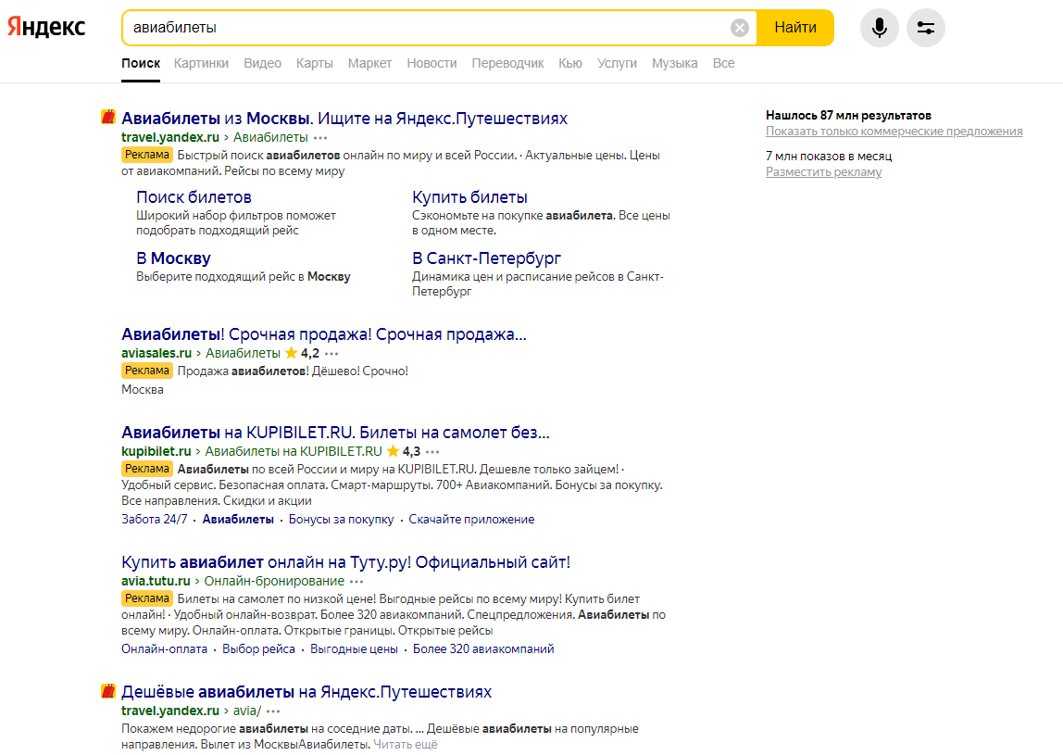This screenshot has height=755, width=1063.
Task: Expand the Все services tab
Action: (723, 63)
